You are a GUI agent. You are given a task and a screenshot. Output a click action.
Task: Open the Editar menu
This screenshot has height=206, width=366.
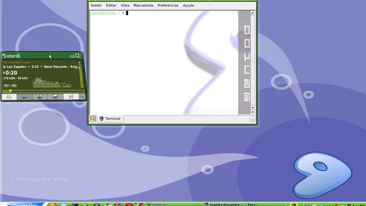[x=111, y=5]
